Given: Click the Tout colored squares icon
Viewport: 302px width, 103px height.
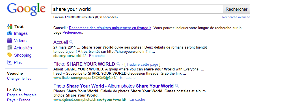Looking at the screenshot, I should [x=10, y=27].
